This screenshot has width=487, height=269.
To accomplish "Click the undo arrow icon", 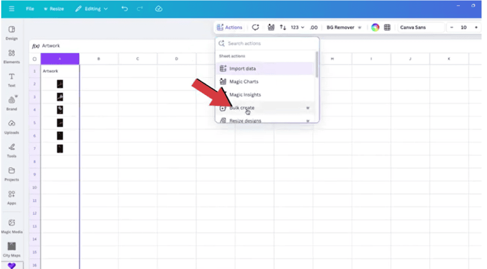I will coord(125,9).
